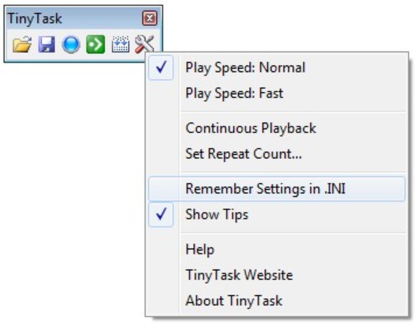
Task: Visit the TinyTask Website link
Action: click(239, 275)
